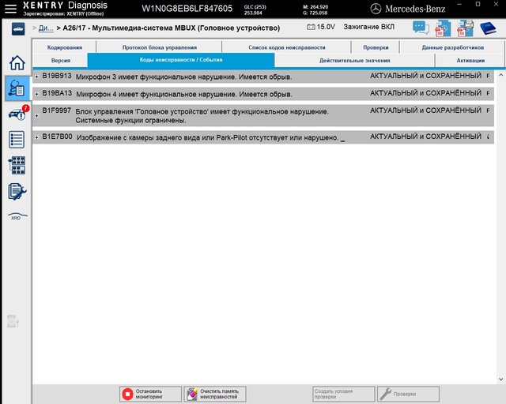This screenshot has width=506, height=404.
Task: Open the chat feedback icon
Action: pos(421,28)
